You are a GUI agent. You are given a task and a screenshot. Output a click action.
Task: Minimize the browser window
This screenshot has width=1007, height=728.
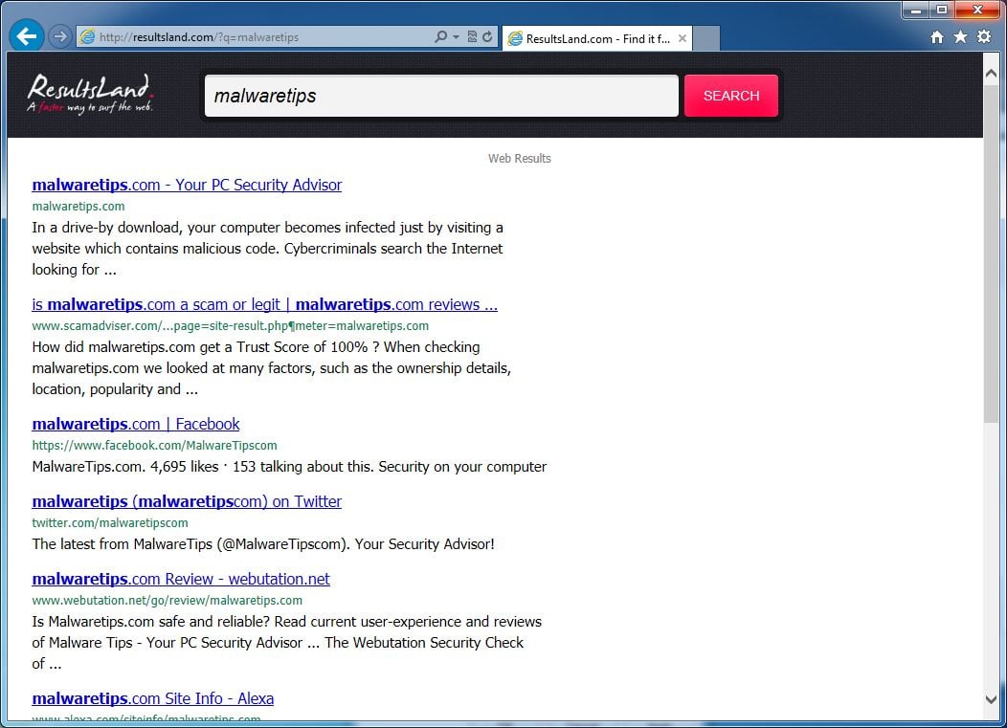916,11
